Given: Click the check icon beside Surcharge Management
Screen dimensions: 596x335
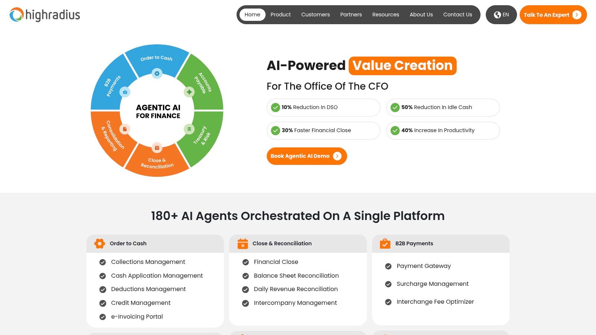Looking at the screenshot, I should click(x=388, y=284).
